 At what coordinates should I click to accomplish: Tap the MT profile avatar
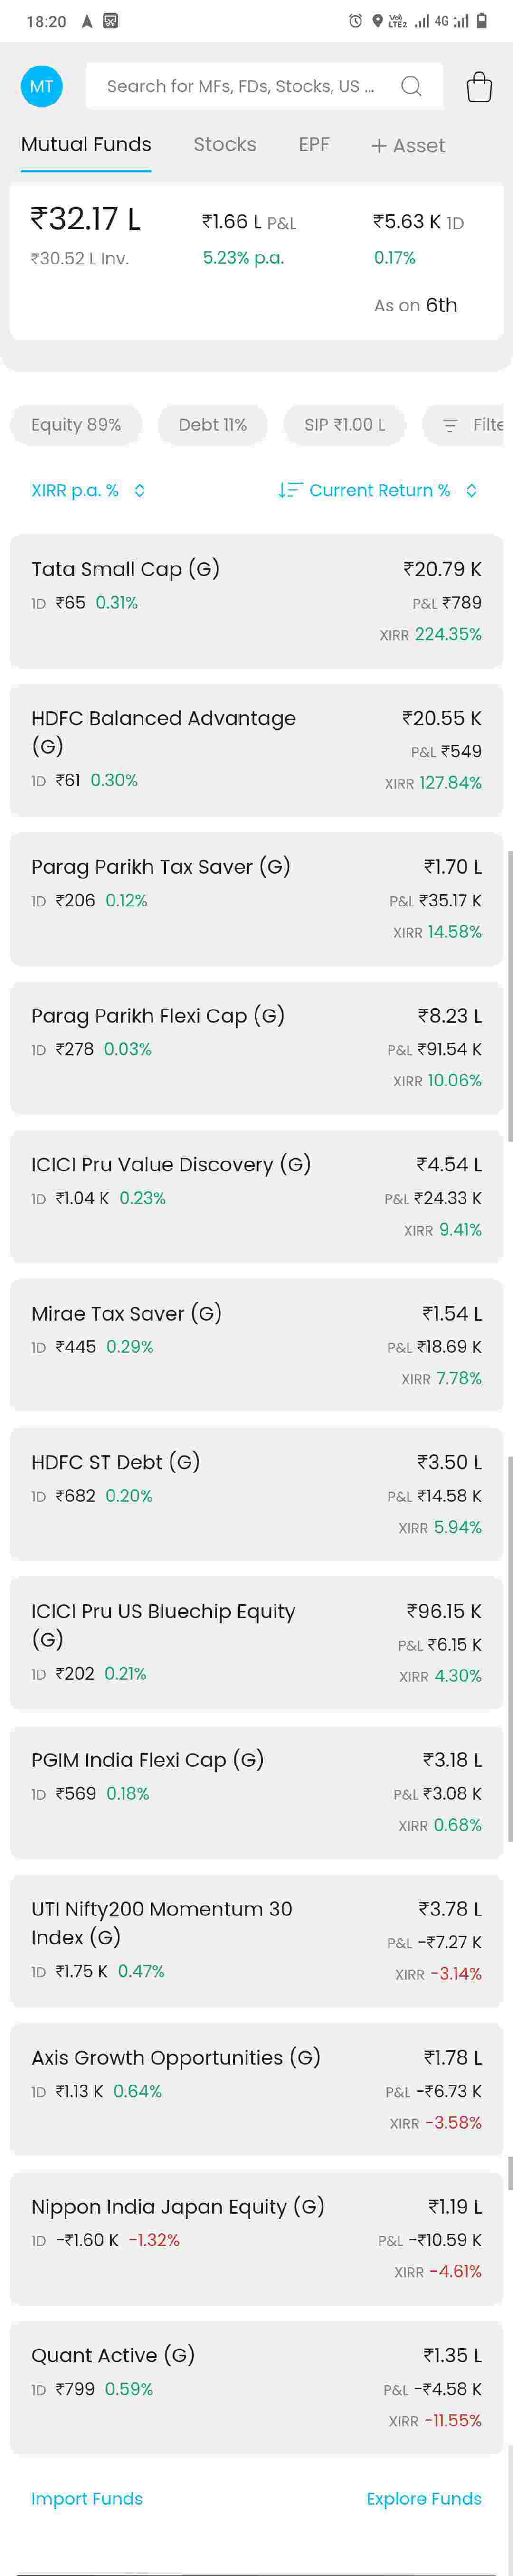41,86
